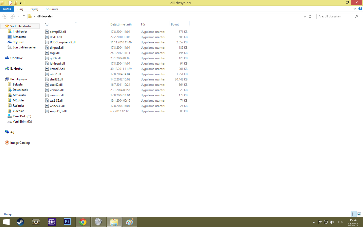Open İndirilenler in favorites
This screenshot has height=227, width=363.
[20, 32]
